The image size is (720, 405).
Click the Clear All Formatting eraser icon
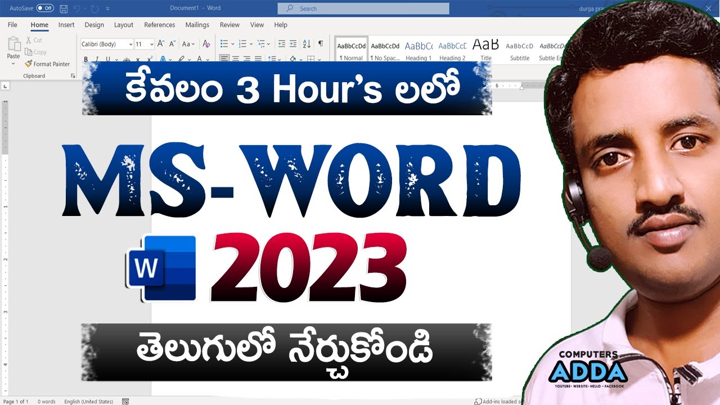click(x=206, y=44)
